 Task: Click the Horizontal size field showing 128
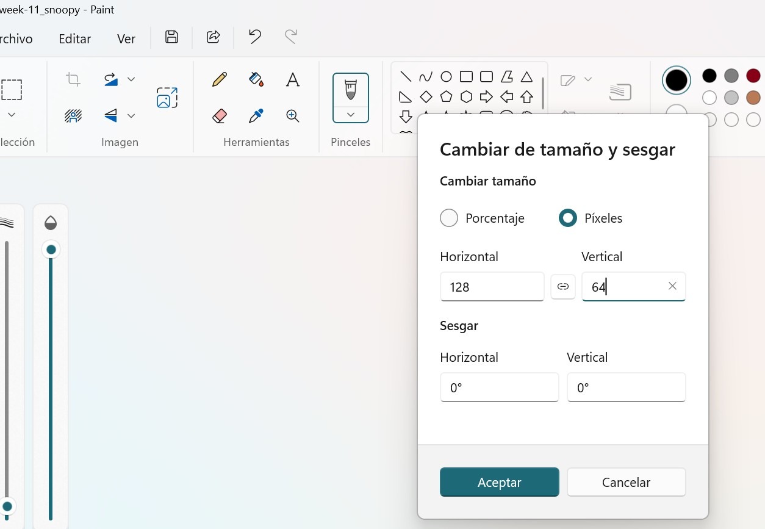tap(492, 287)
